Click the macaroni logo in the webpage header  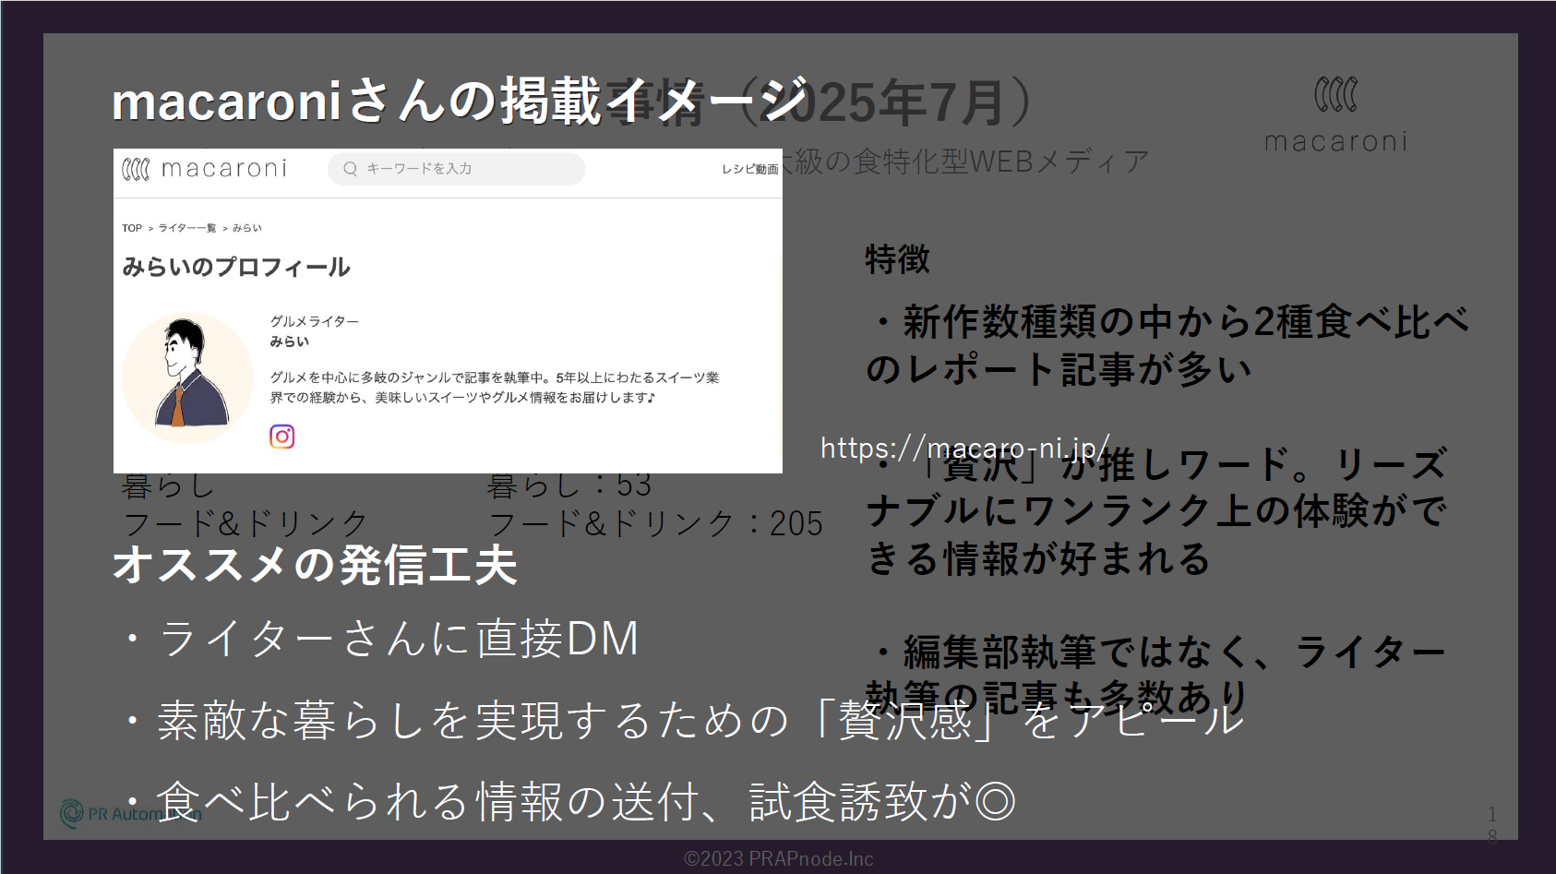[x=205, y=169]
